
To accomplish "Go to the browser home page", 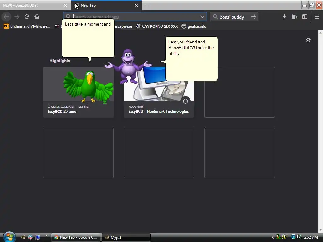I will 37,17.
